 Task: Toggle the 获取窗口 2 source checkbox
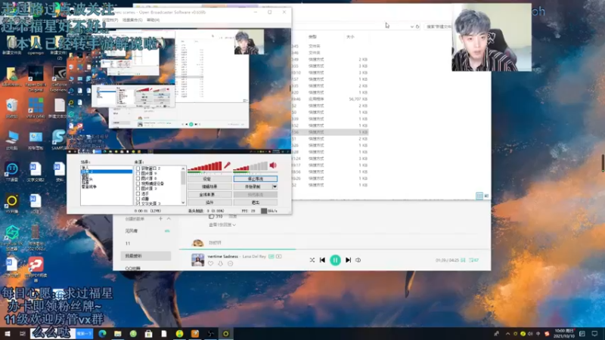(x=138, y=168)
